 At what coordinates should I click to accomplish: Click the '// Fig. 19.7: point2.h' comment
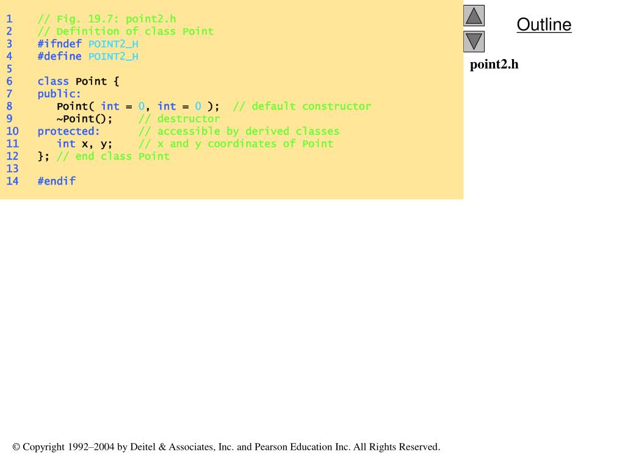pos(106,19)
